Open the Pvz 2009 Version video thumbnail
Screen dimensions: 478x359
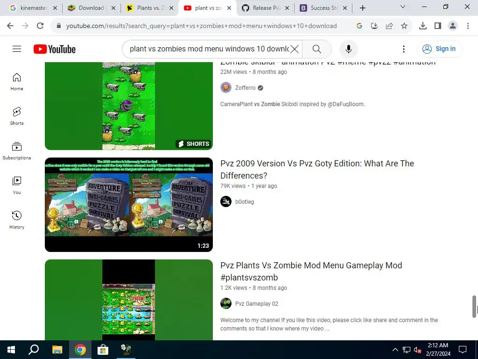pos(129,205)
